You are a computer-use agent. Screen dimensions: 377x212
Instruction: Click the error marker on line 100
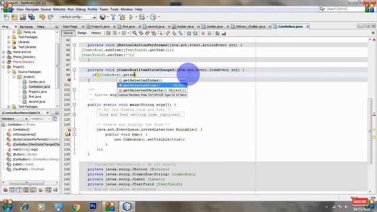coord(69,79)
